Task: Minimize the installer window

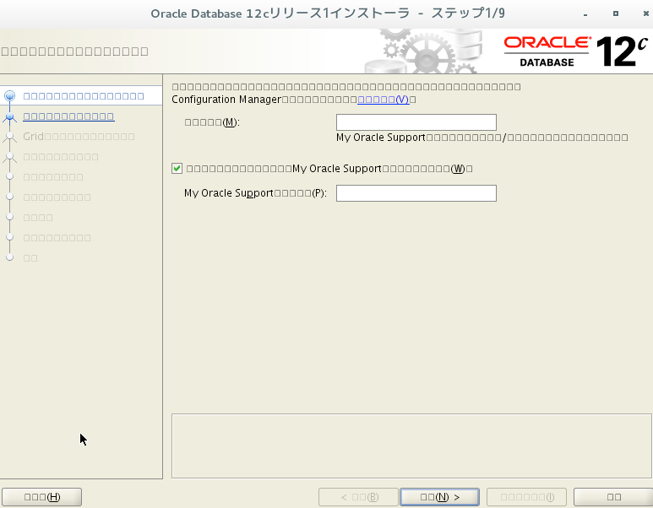Action: 585,14
